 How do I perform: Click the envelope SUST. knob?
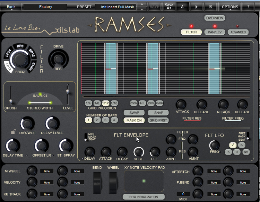click(x=139, y=152)
